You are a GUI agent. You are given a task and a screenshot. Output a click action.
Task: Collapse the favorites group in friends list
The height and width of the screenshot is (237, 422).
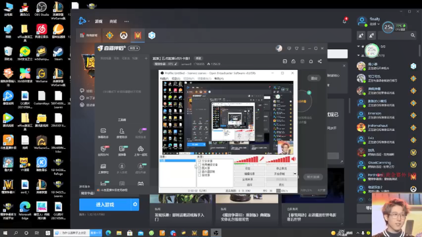[x=358, y=47]
